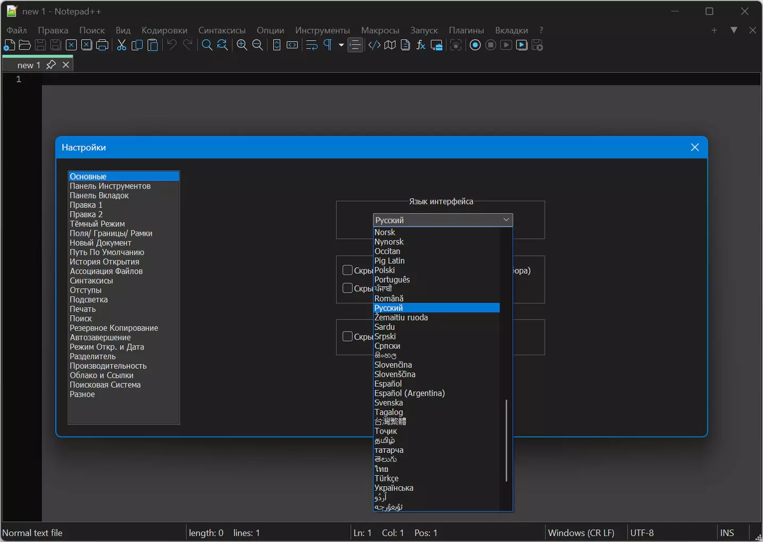Viewport: 763px width, 542px height.
Task: Select Облако и Ссылки in settings list
Action: click(123, 375)
